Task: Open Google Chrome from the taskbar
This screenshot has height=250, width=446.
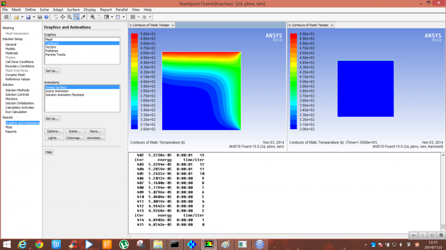Action: tap(39, 244)
